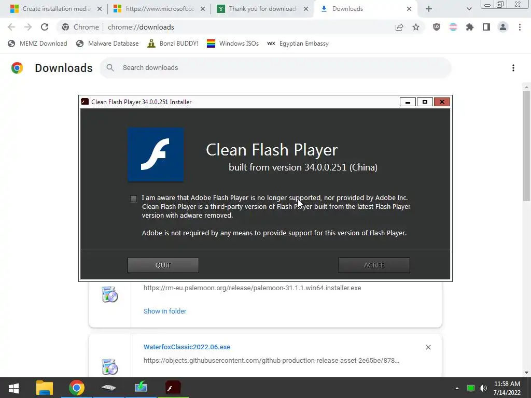Click the QUIT button in installer
531x398 pixels.
[163, 265]
